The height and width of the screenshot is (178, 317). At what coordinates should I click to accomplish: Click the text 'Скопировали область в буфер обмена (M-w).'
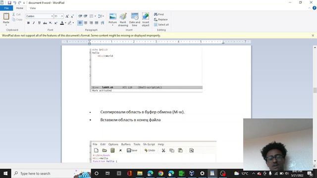coord(142,112)
